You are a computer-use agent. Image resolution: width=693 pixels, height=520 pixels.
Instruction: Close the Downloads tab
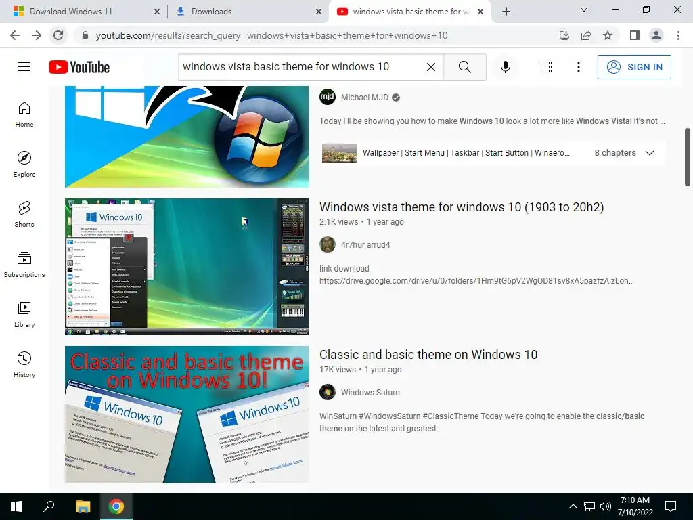pyautogui.click(x=318, y=12)
